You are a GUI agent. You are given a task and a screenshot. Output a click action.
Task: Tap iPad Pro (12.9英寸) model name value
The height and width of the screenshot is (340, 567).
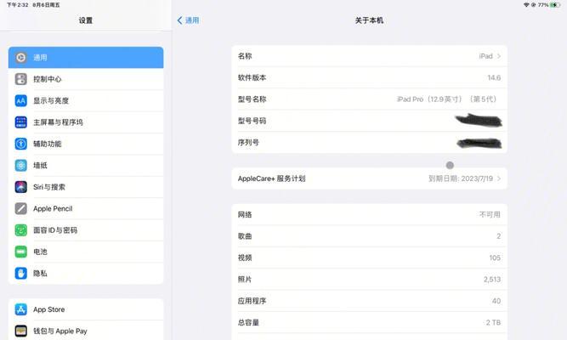[x=446, y=99]
